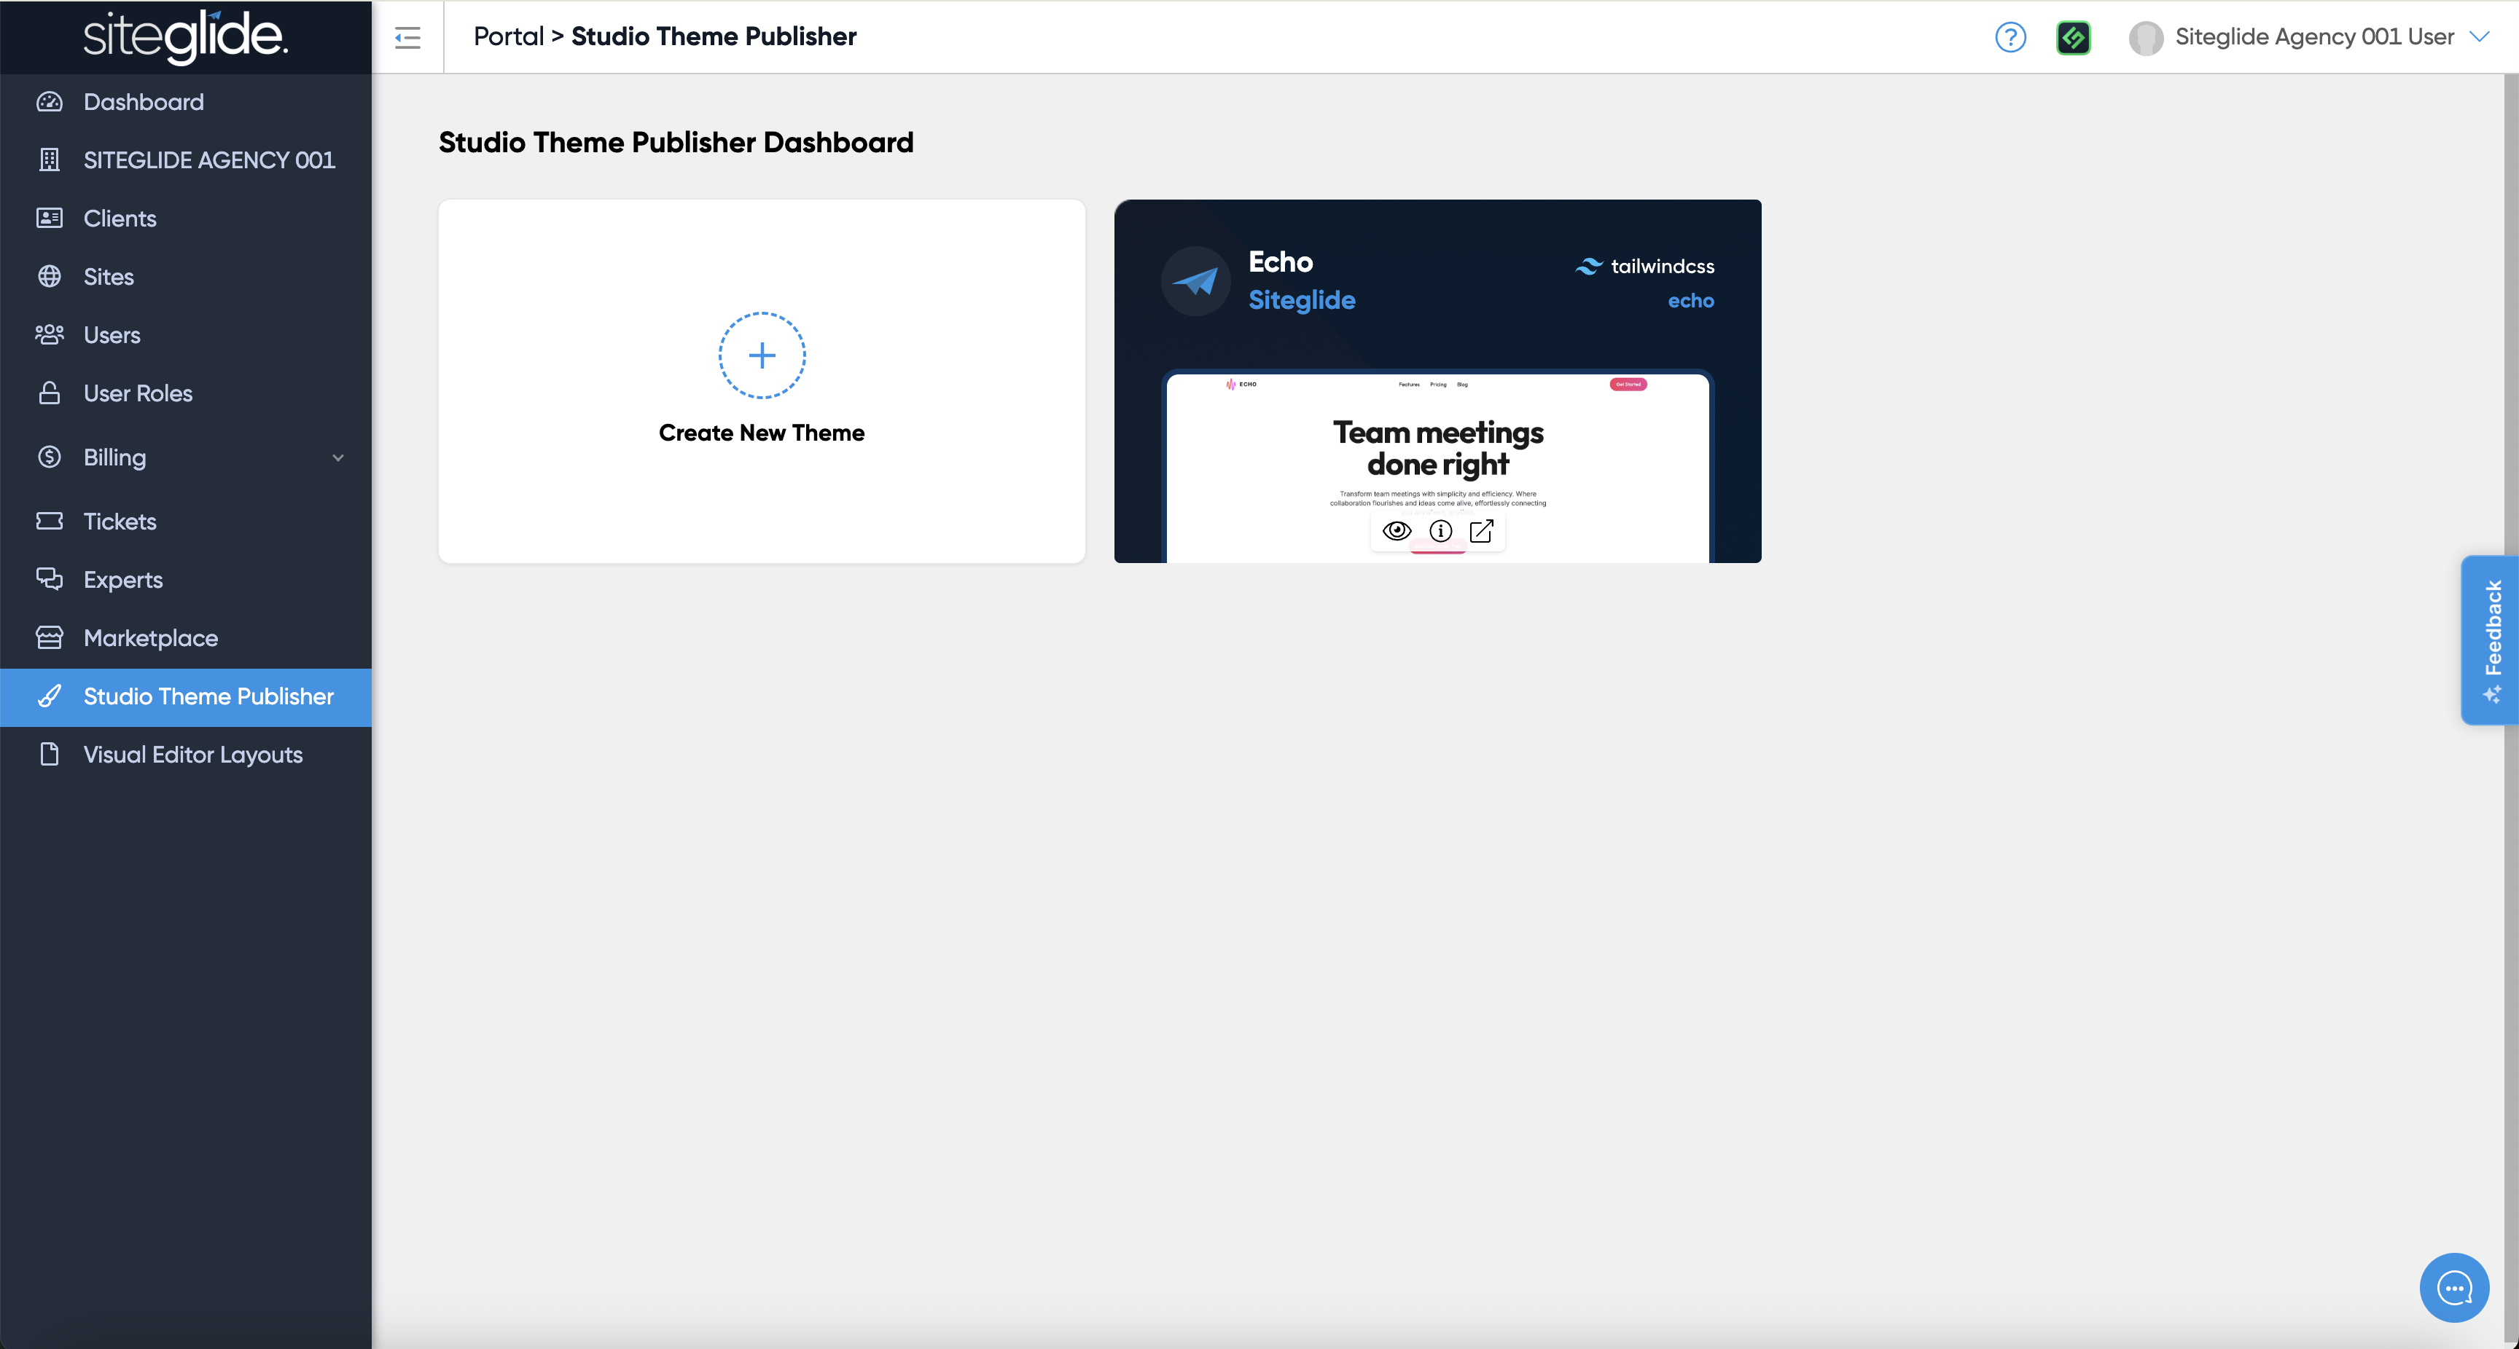Viewport: 2519px width, 1349px height.
Task: Click the Siteglide logo
Action: pyautogui.click(x=185, y=36)
